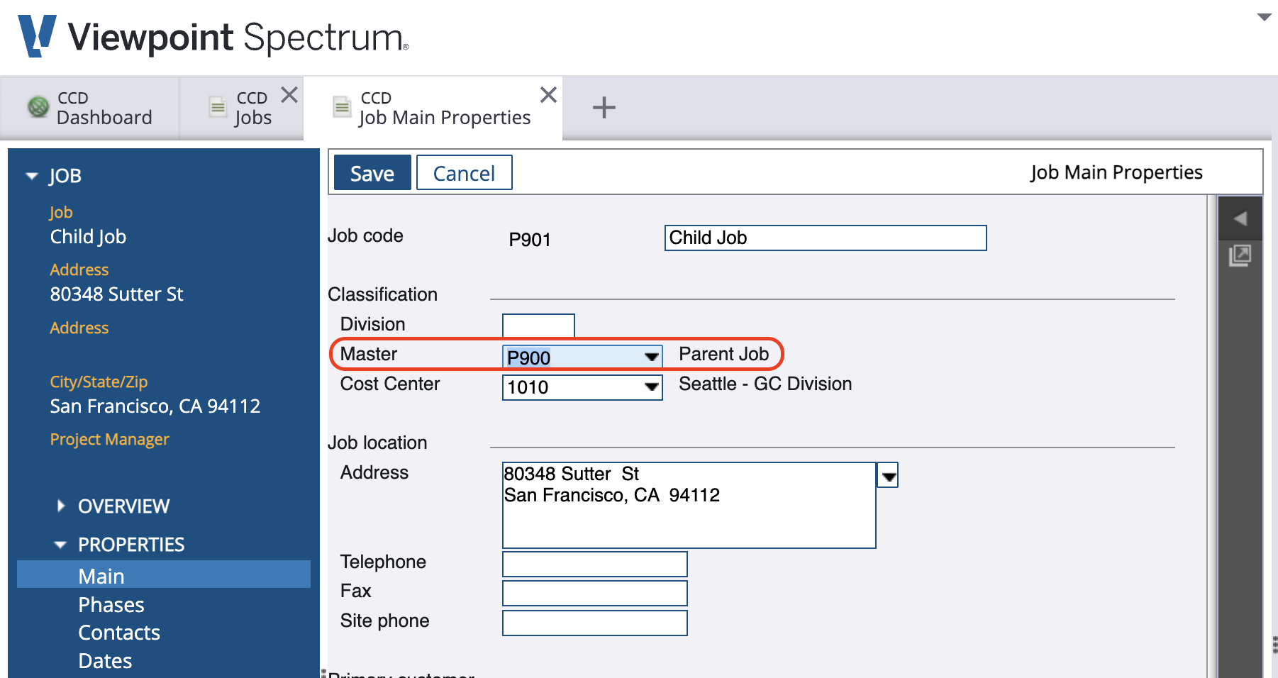
Task: Collapse the JOB section in the sidebar
Action: pyautogui.click(x=31, y=175)
